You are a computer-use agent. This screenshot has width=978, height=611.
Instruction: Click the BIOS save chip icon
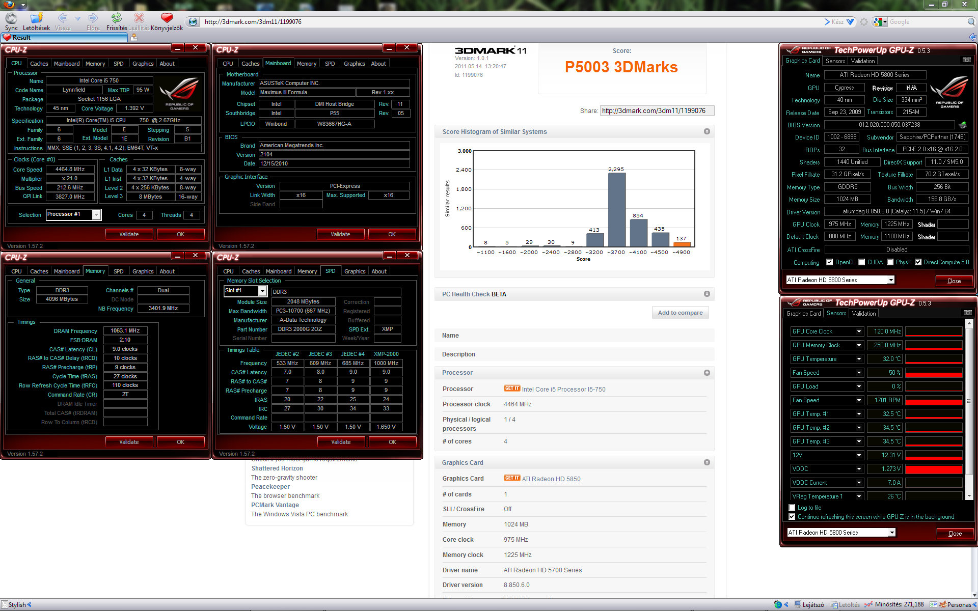pyautogui.click(x=963, y=125)
